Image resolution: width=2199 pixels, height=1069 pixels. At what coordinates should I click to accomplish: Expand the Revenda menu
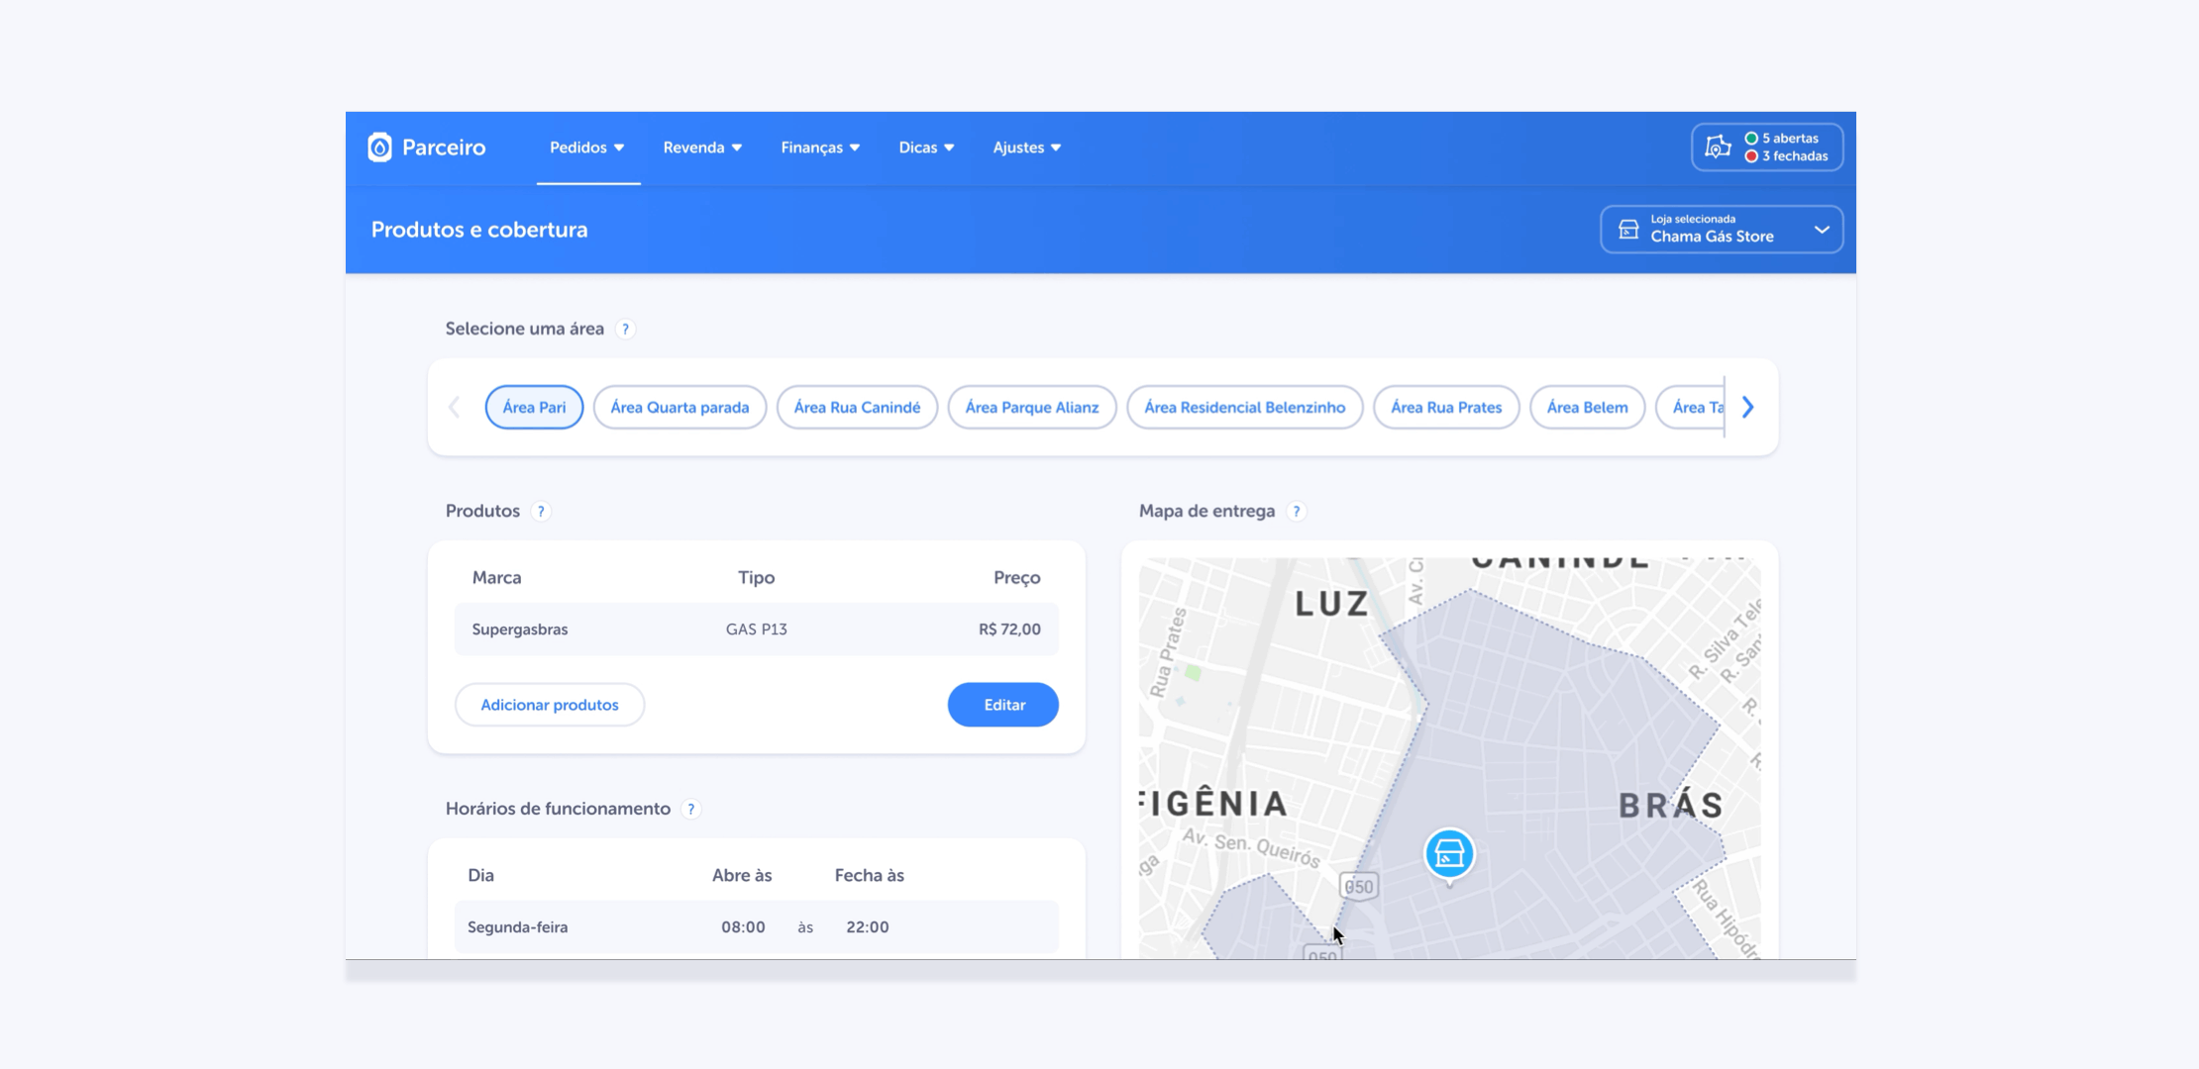pos(702,147)
